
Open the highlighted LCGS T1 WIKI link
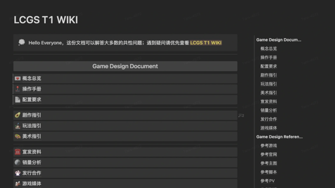click(x=206, y=43)
